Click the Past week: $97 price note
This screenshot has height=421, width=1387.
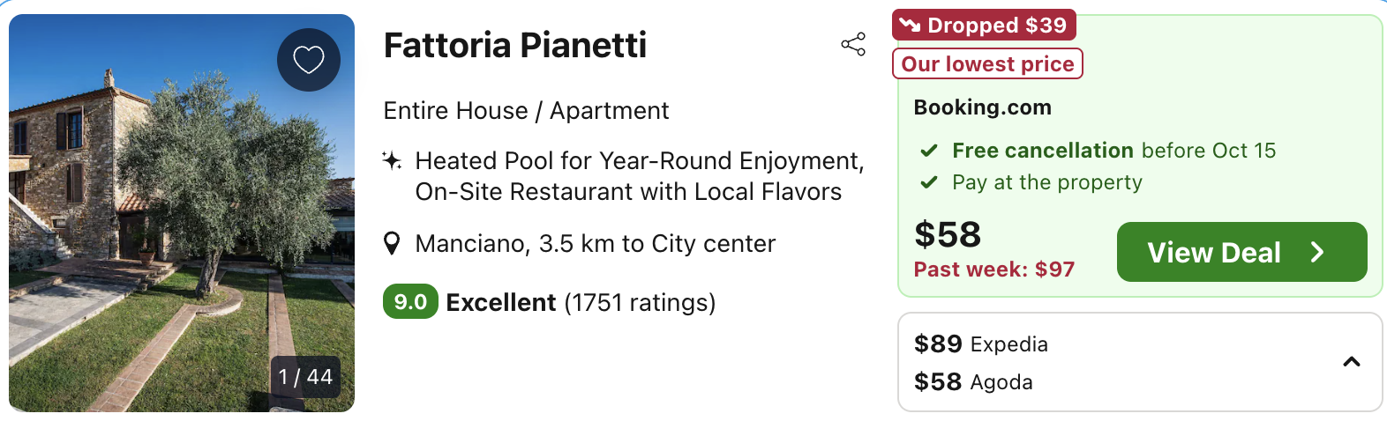[x=994, y=270]
